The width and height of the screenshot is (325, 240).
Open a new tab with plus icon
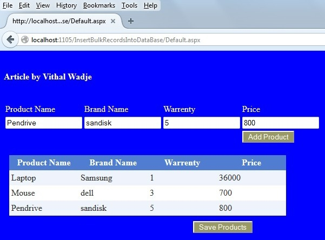pyautogui.click(x=131, y=21)
